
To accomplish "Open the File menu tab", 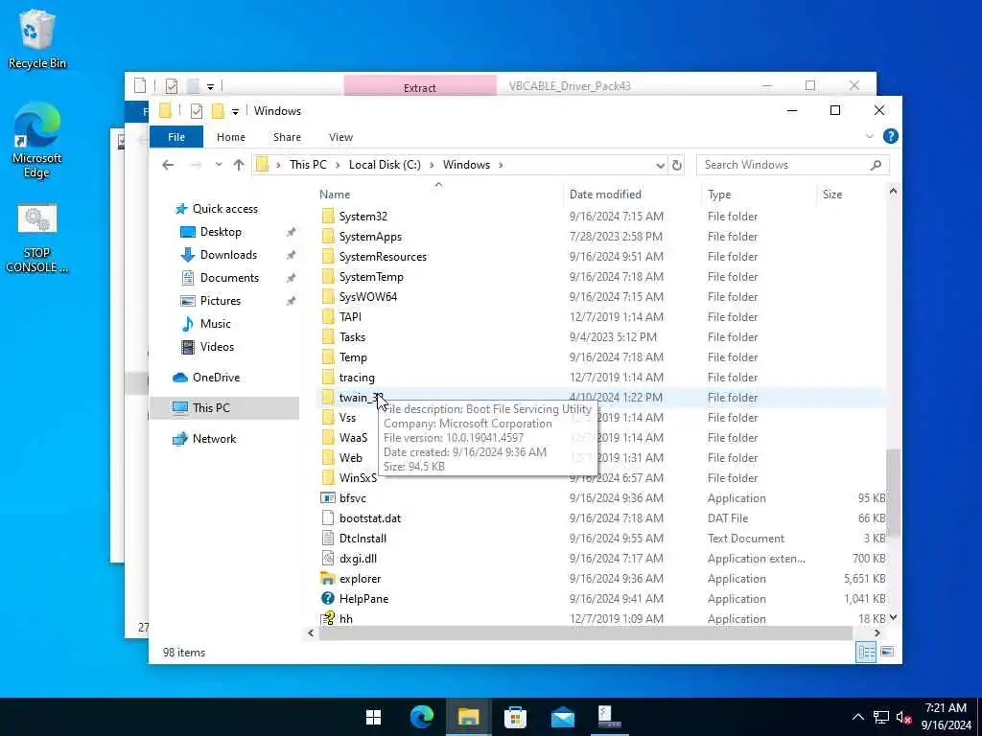I will (x=176, y=137).
